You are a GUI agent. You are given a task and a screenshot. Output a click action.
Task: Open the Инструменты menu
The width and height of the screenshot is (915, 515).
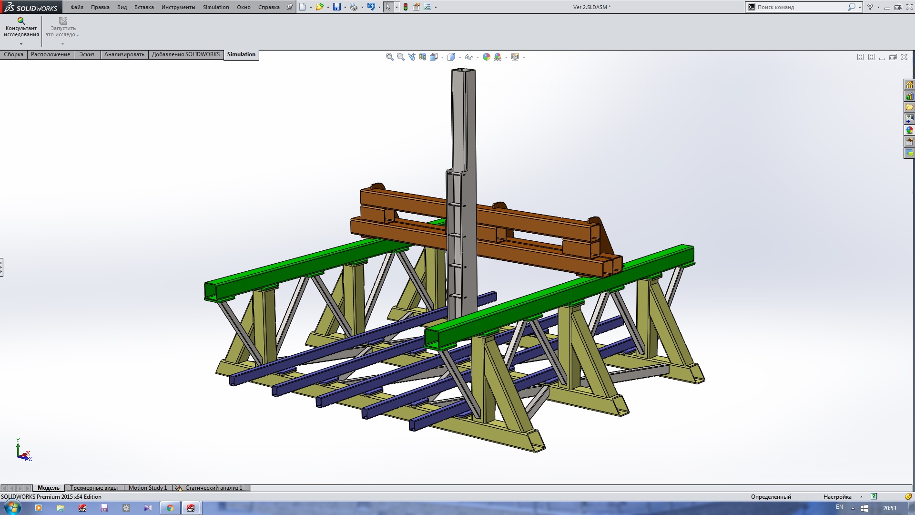click(178, 7)
